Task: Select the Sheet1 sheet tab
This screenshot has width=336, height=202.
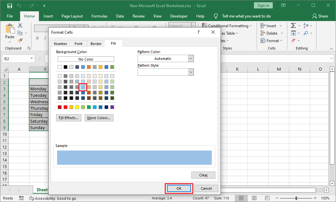Action: coord(42,189)
